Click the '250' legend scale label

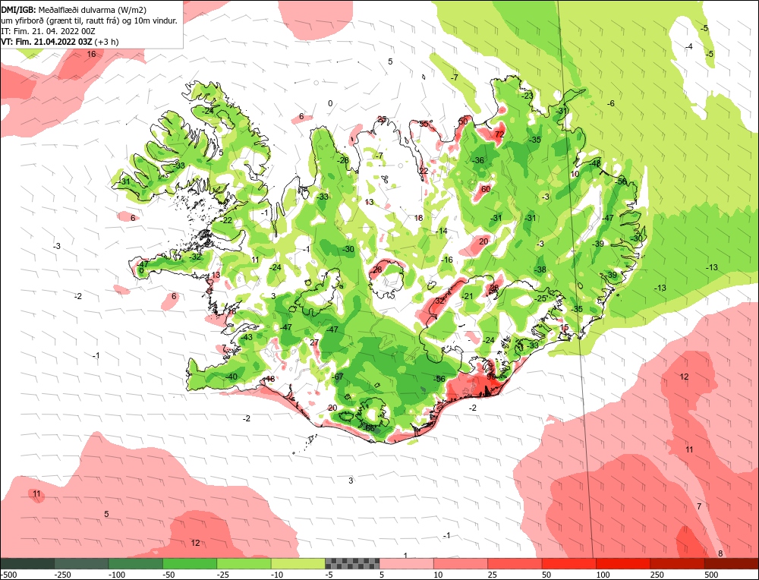coord(657,575)
